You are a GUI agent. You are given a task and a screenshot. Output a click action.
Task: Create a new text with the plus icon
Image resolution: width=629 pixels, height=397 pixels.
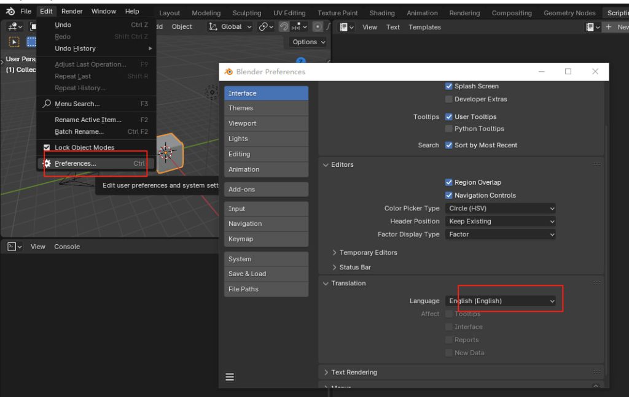pos(609,27)
